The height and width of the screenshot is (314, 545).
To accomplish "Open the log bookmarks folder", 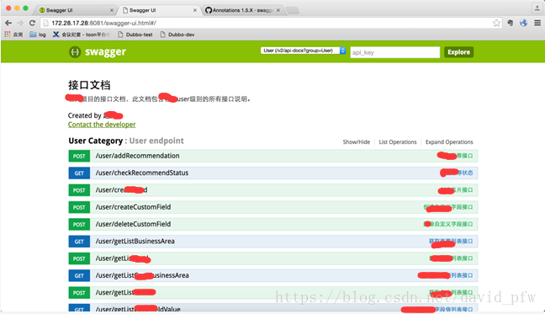I will pyautogui.click(x=38, y=35).
